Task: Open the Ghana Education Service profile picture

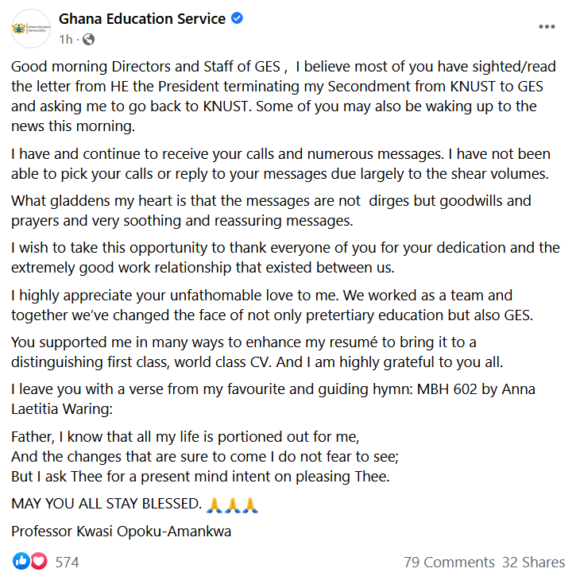Action: [29, 28]
